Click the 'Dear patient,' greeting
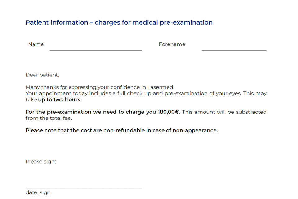Viewport: 298px width, 199px height. [x=42, y=75]
